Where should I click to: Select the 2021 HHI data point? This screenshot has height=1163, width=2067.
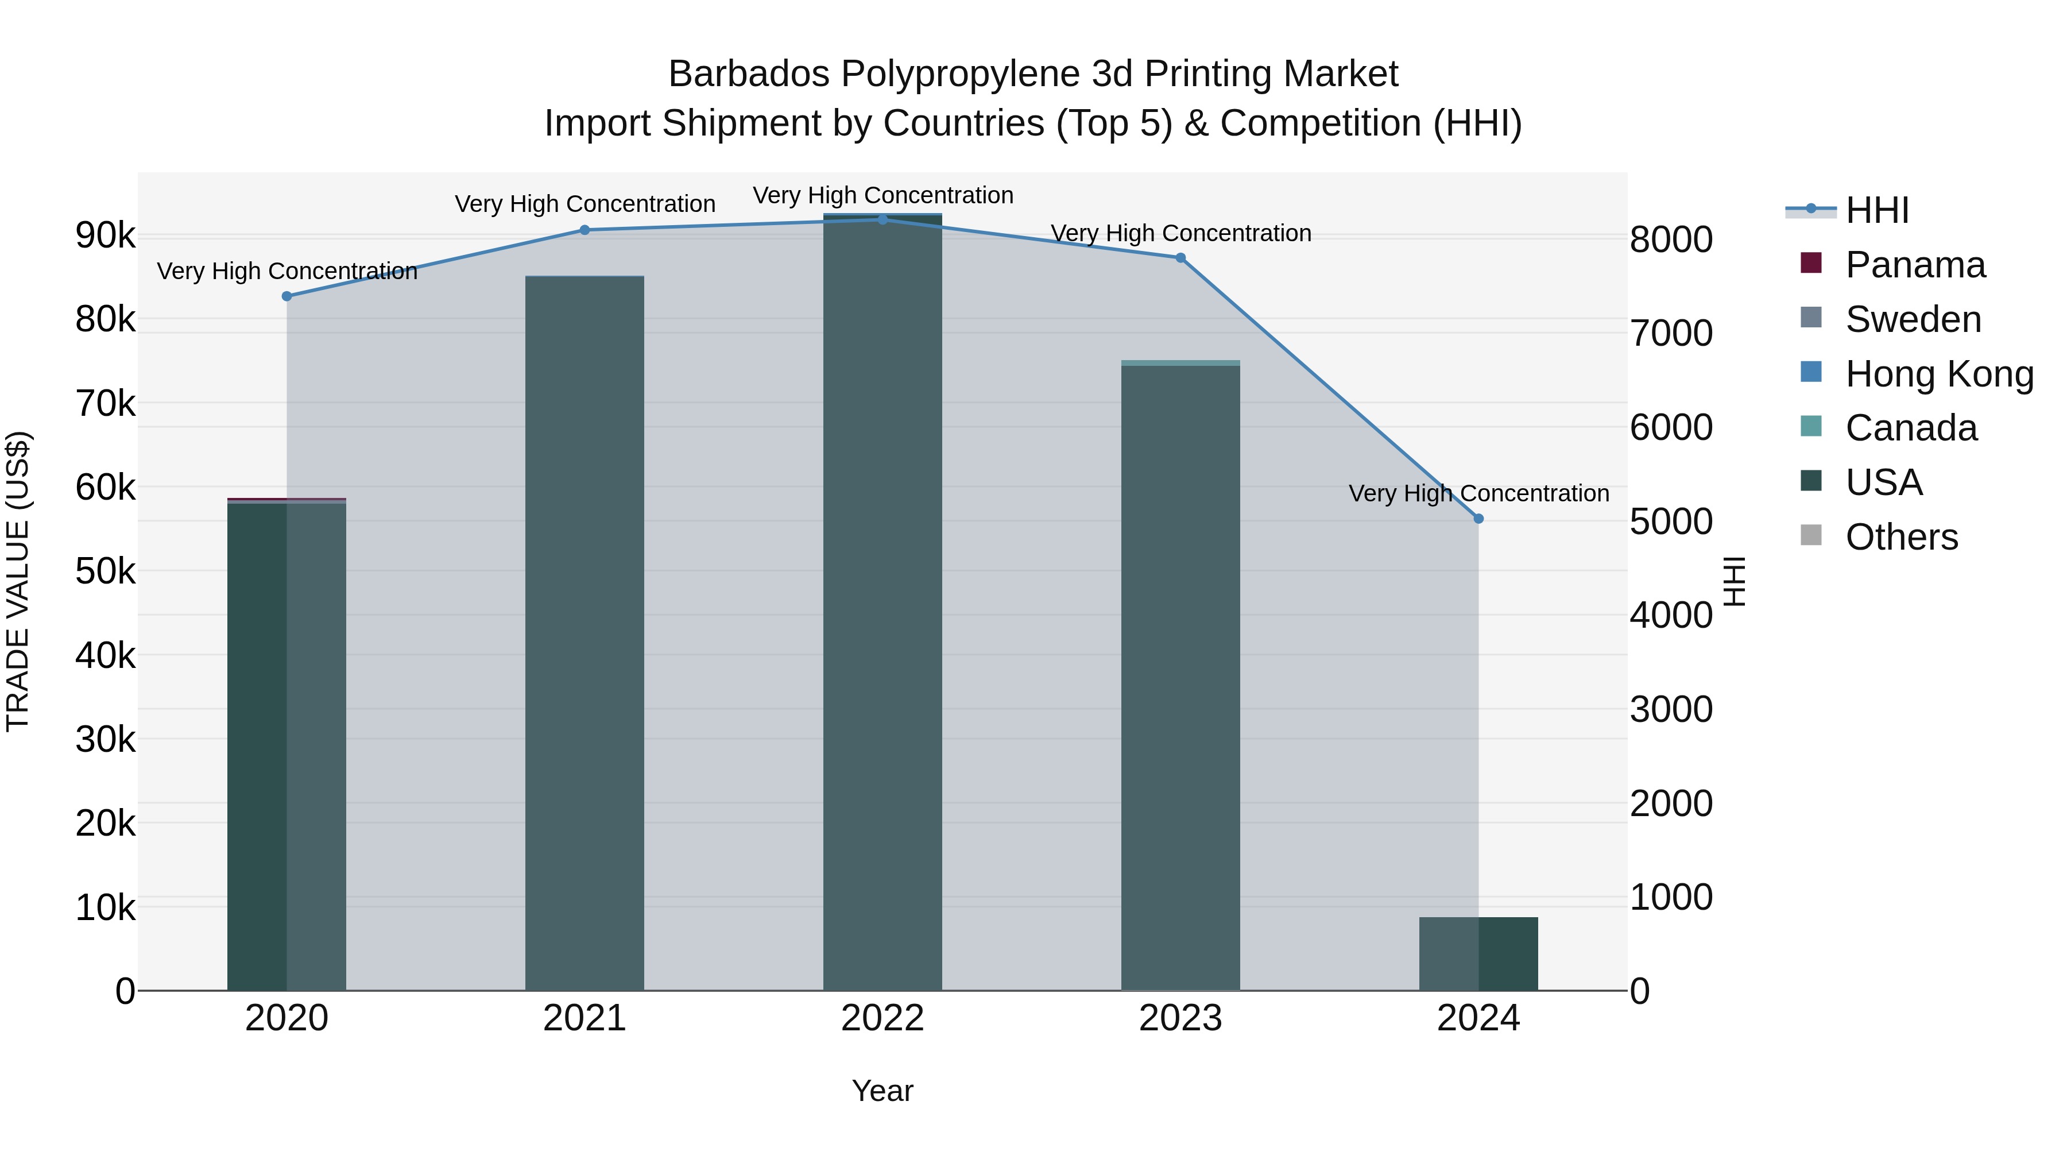point(585,230)
